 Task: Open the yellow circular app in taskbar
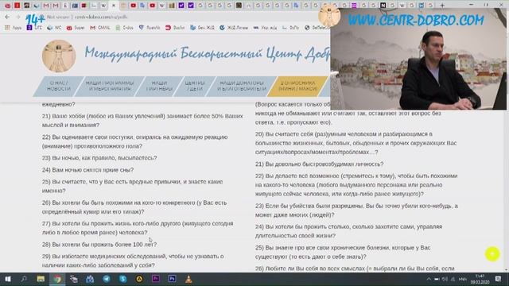pyautogui.click(x=139, y=279)
